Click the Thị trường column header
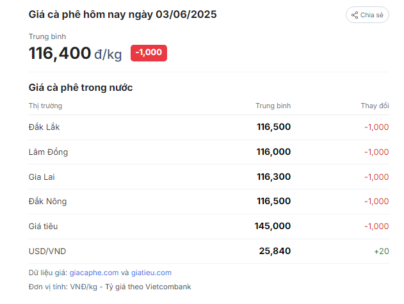The width and height of the screenshot is (404, 304). (45, 106)
